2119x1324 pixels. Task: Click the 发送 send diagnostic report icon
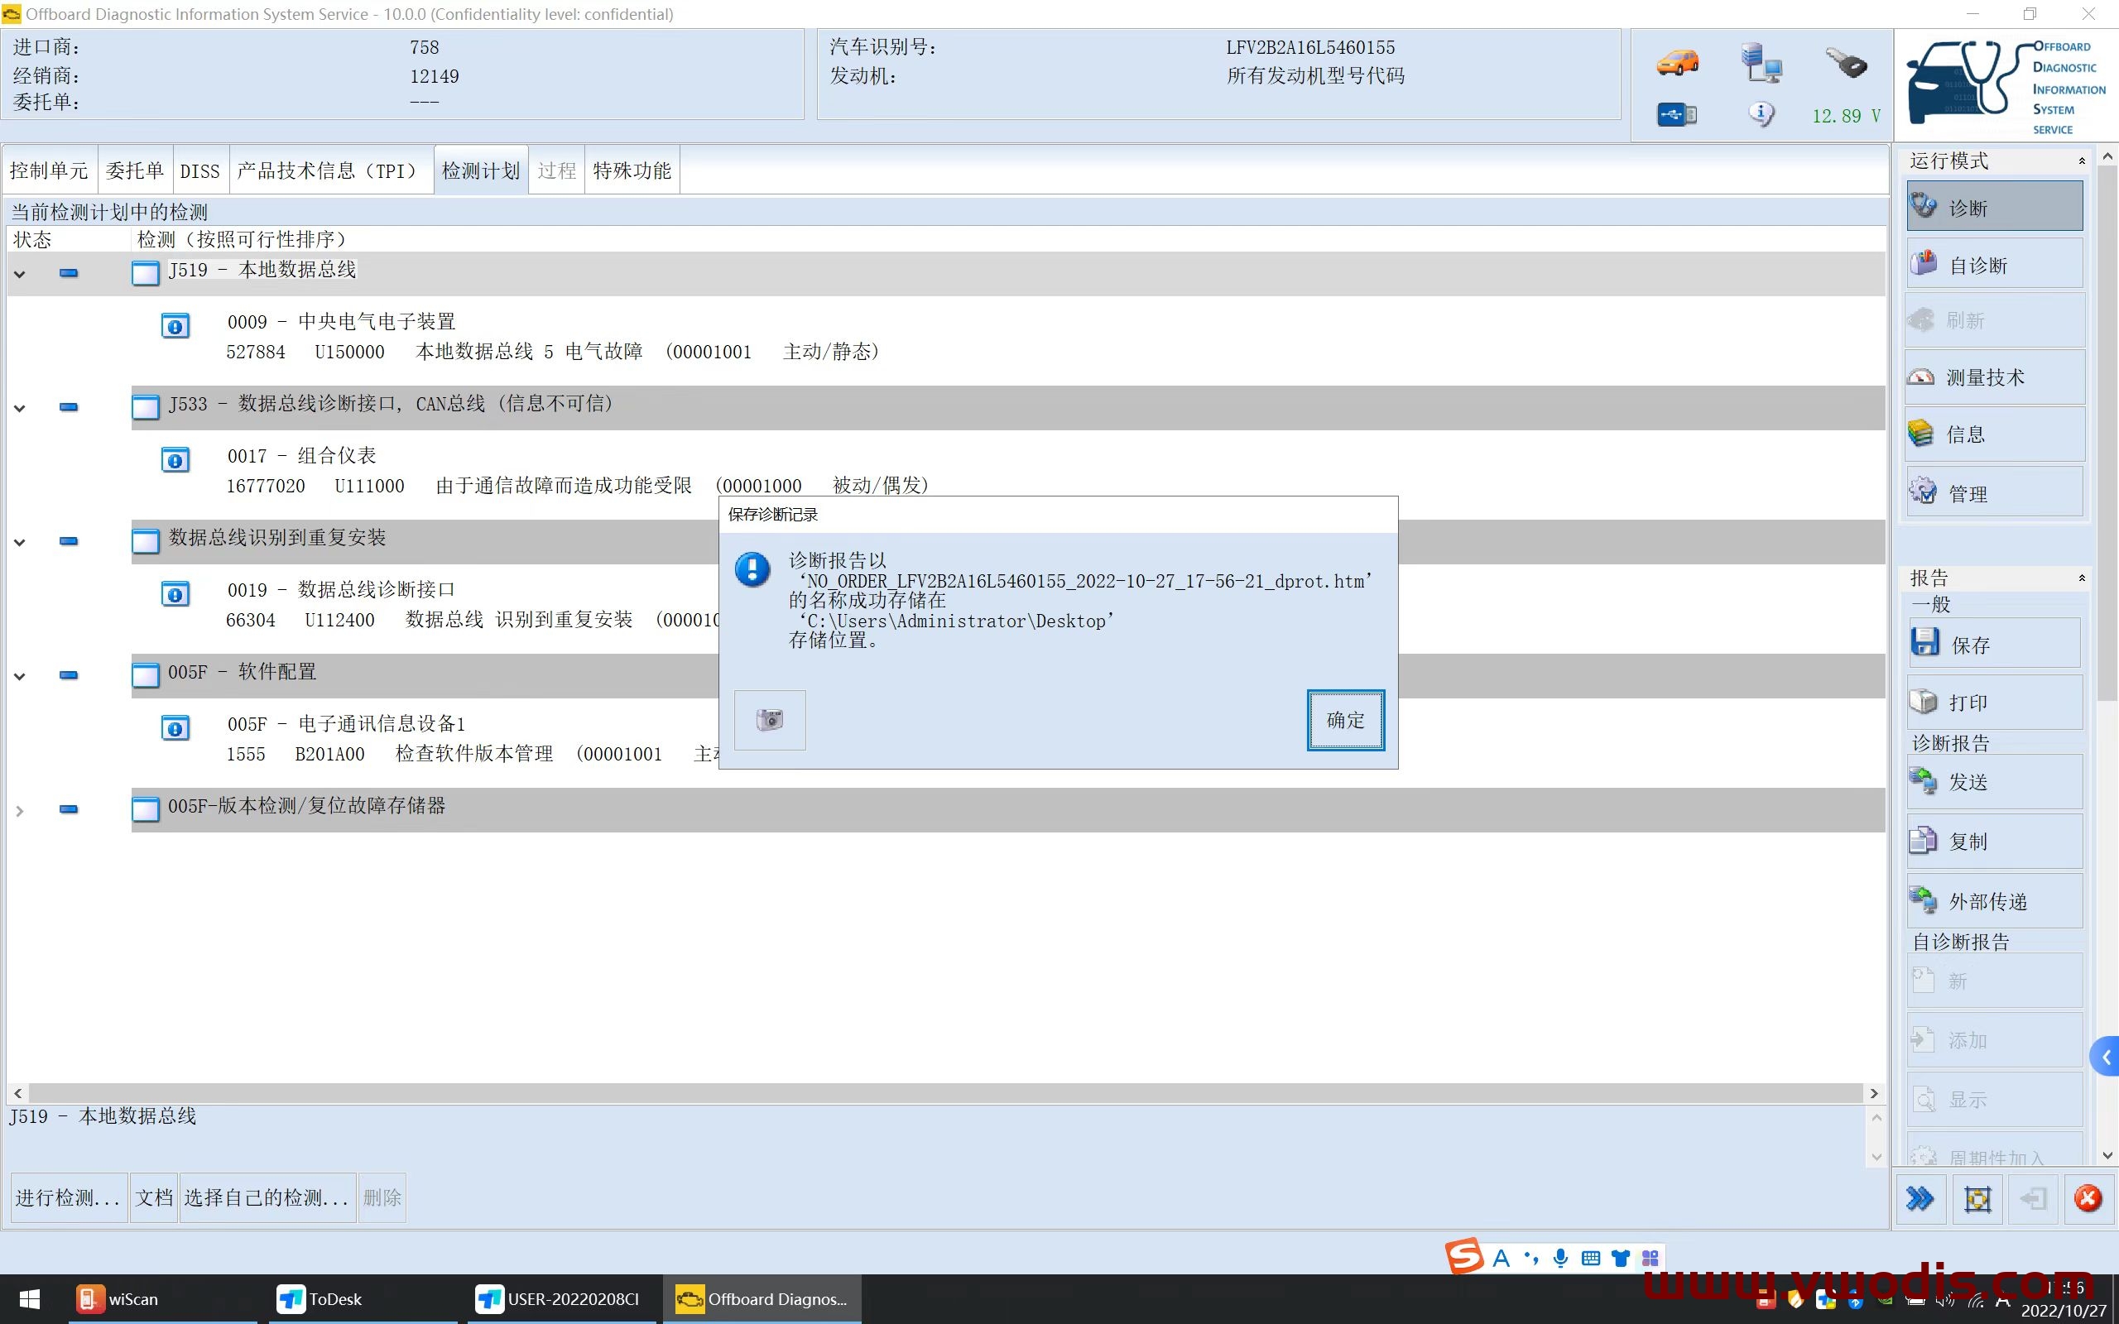coord(1993,781)
